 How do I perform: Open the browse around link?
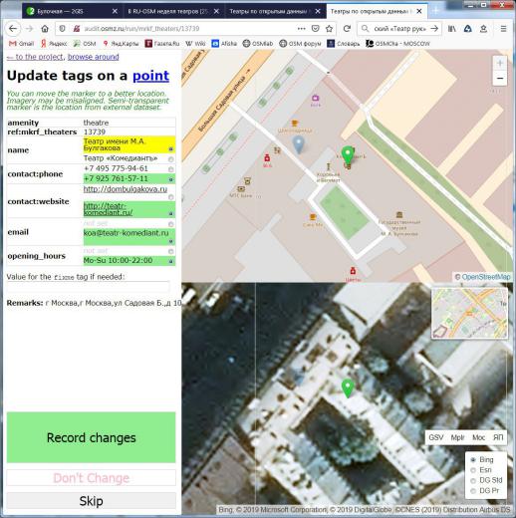(94, 57)
